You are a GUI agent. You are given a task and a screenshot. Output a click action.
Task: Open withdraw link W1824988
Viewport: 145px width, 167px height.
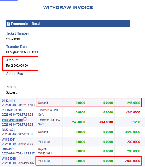point(9,159)
